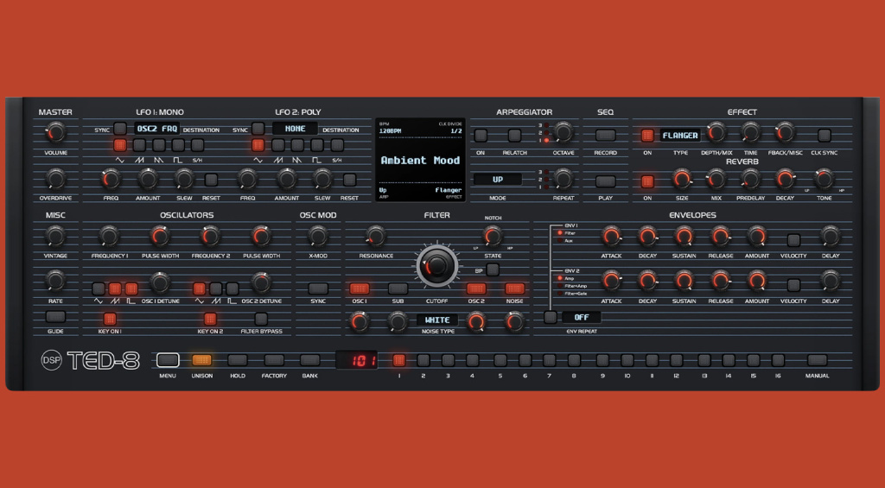885x488 pixels.
Task: Open noise type selector WHITE
Action: click(x=436, y=320)
